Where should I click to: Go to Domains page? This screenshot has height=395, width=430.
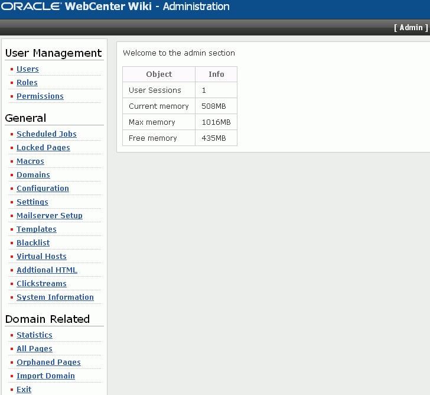[34, 175]
